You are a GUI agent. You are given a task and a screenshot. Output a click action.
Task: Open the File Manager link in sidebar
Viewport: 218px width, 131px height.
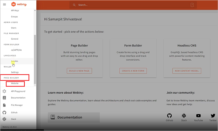tap(17, 105)
